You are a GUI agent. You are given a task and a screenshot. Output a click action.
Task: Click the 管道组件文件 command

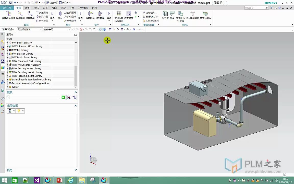click(151, 17)
